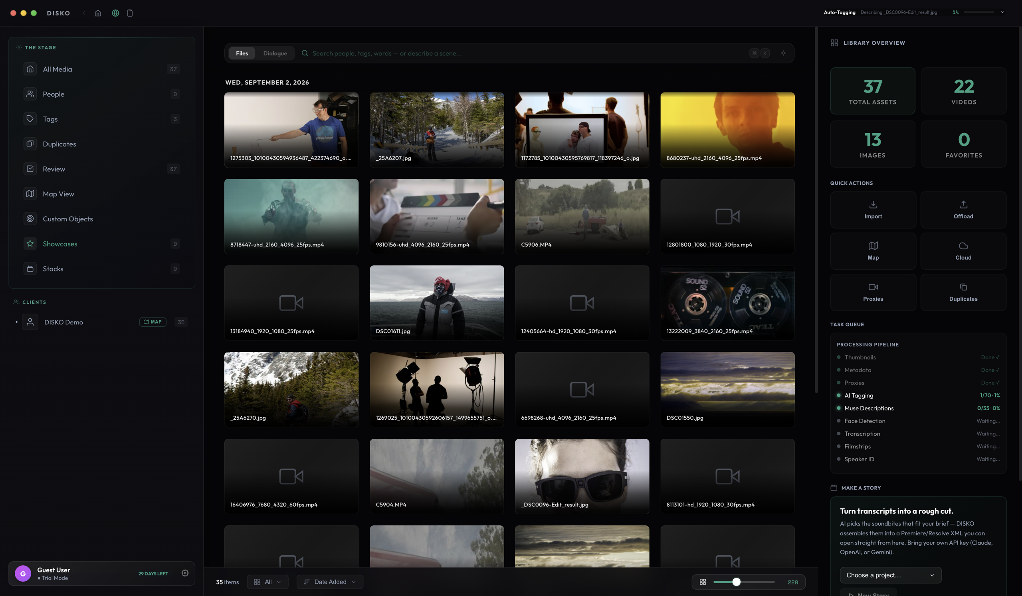Open the Cloud quick action
This screenshot has width=1022, height=596.
(963, 251)
